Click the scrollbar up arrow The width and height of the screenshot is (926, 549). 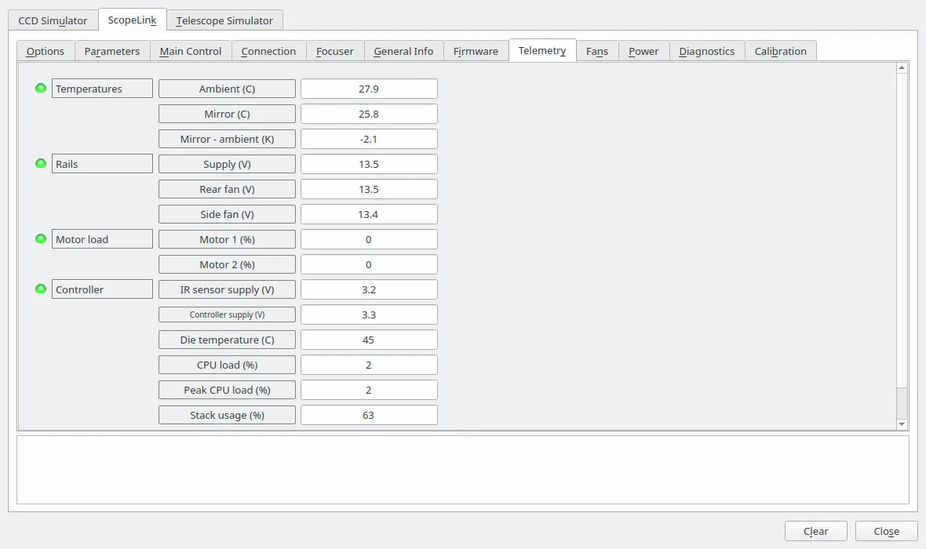(x=902, y=68)
